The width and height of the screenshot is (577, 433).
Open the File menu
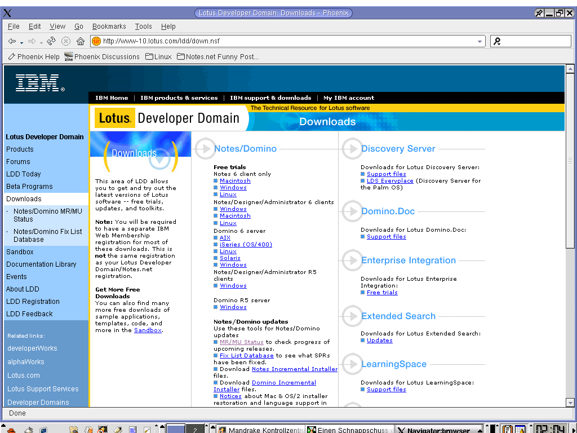pos(14,26)
